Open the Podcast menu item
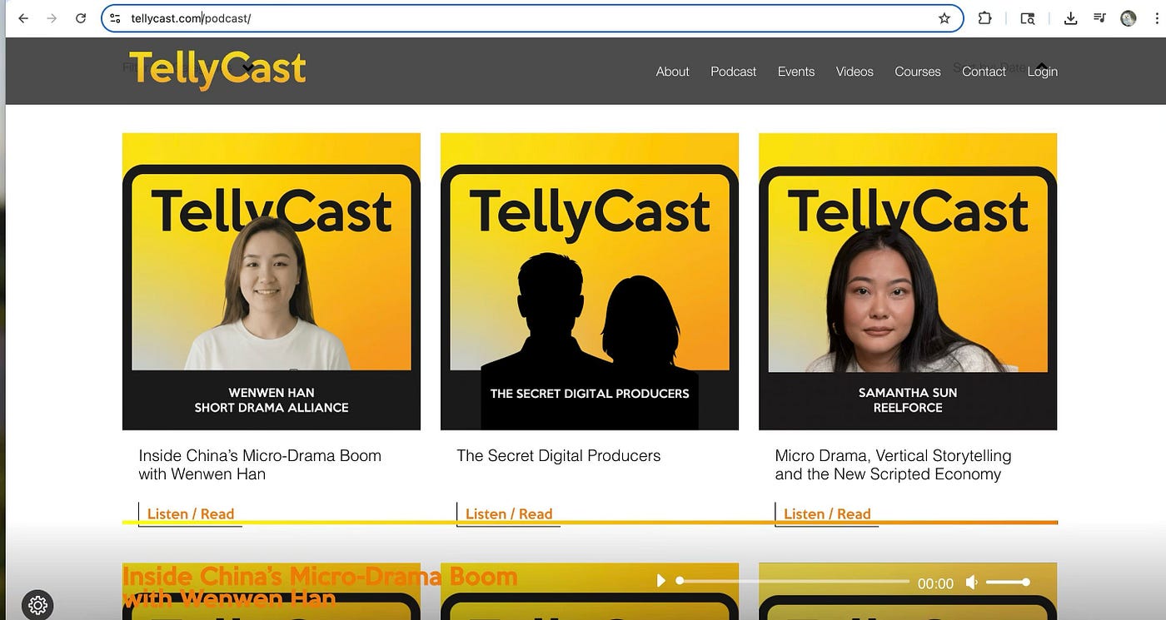 (733, 72)
